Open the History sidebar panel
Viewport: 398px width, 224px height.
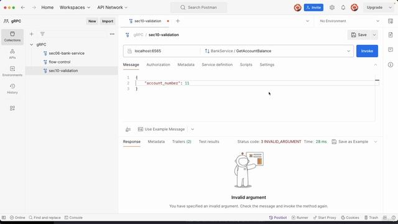coord(12,89)
